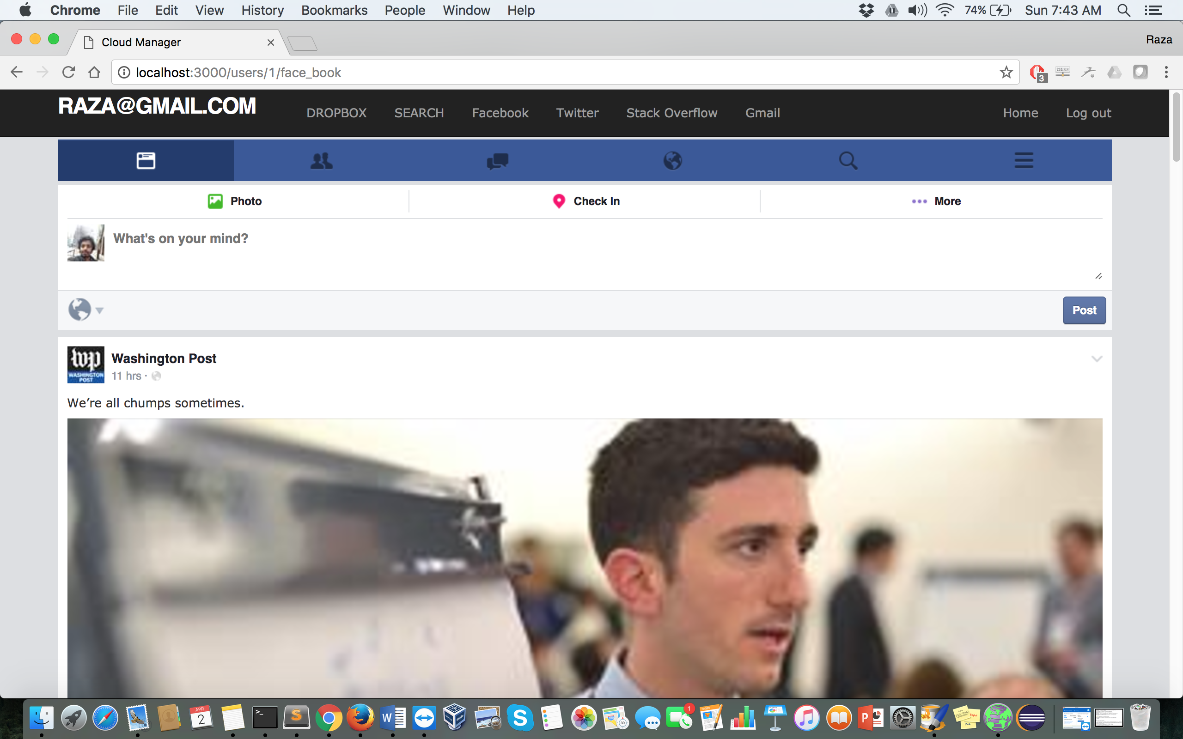Open Chrome three-dot menu

(1166, 73)
